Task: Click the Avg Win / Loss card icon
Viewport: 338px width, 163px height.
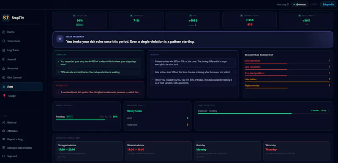Action: pyautogui.click(x=242, y=16)
